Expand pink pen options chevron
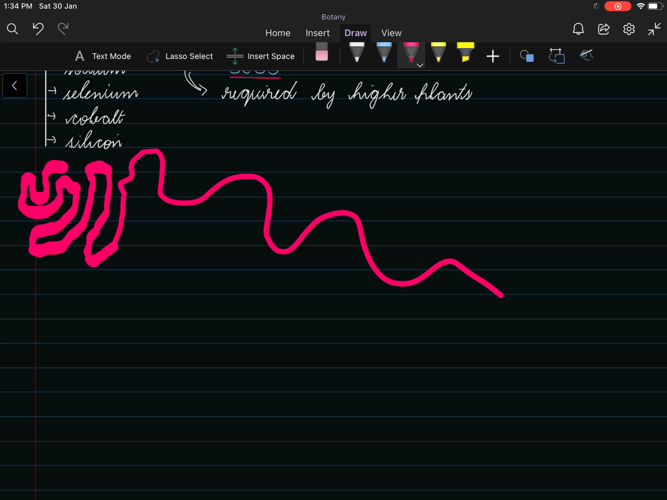The width and height of the screenshot is (667, 500). pos(420,65)
